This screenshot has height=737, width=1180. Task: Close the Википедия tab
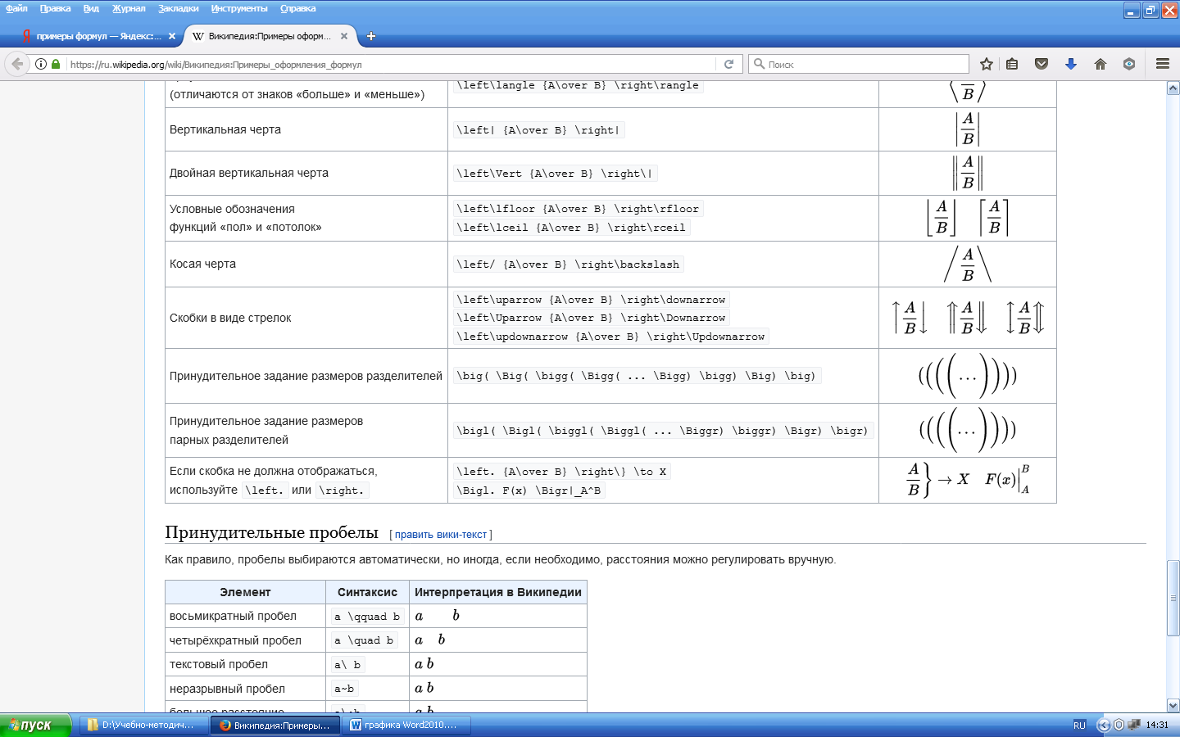344,36
